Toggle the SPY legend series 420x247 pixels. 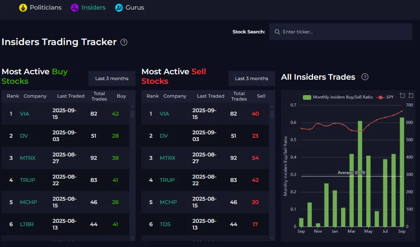pyautogui.click(x=385, y=97)
